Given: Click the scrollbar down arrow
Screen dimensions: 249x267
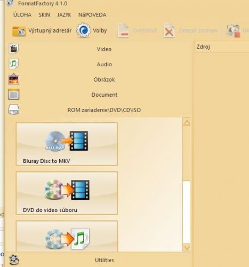Looking at the screenshot, I should coord(187,248).
